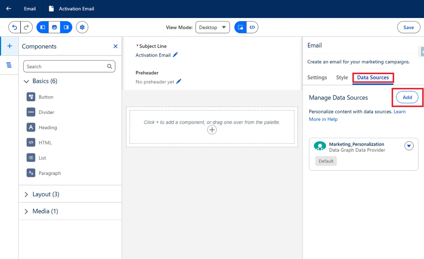The height and width of the screenshot is (259, 424).
Task: Click the Default badge
Action: 326,161
